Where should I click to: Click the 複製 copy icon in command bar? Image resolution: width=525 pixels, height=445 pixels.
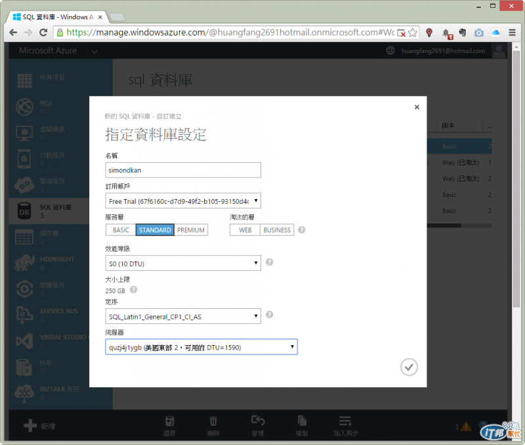[302, 421]
